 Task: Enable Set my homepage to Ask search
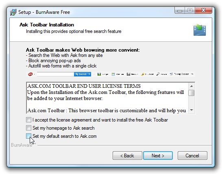pyautogui.click(x=28, y=128)
